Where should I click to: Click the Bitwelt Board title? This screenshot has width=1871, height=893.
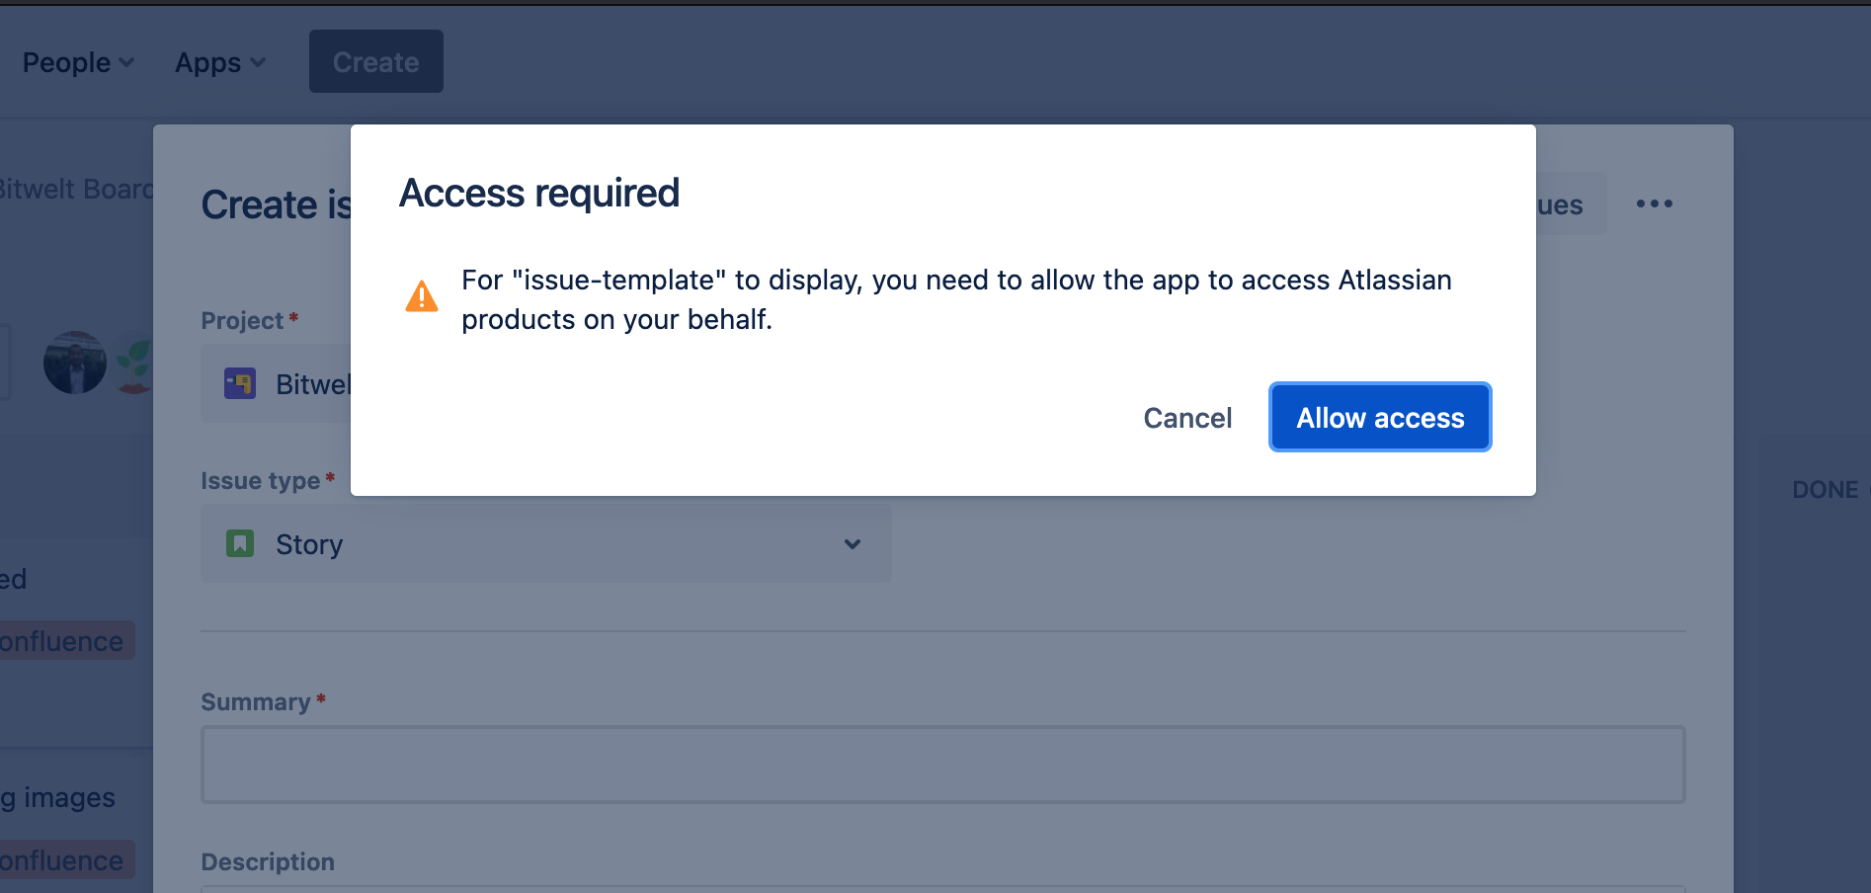click(76, 188)
